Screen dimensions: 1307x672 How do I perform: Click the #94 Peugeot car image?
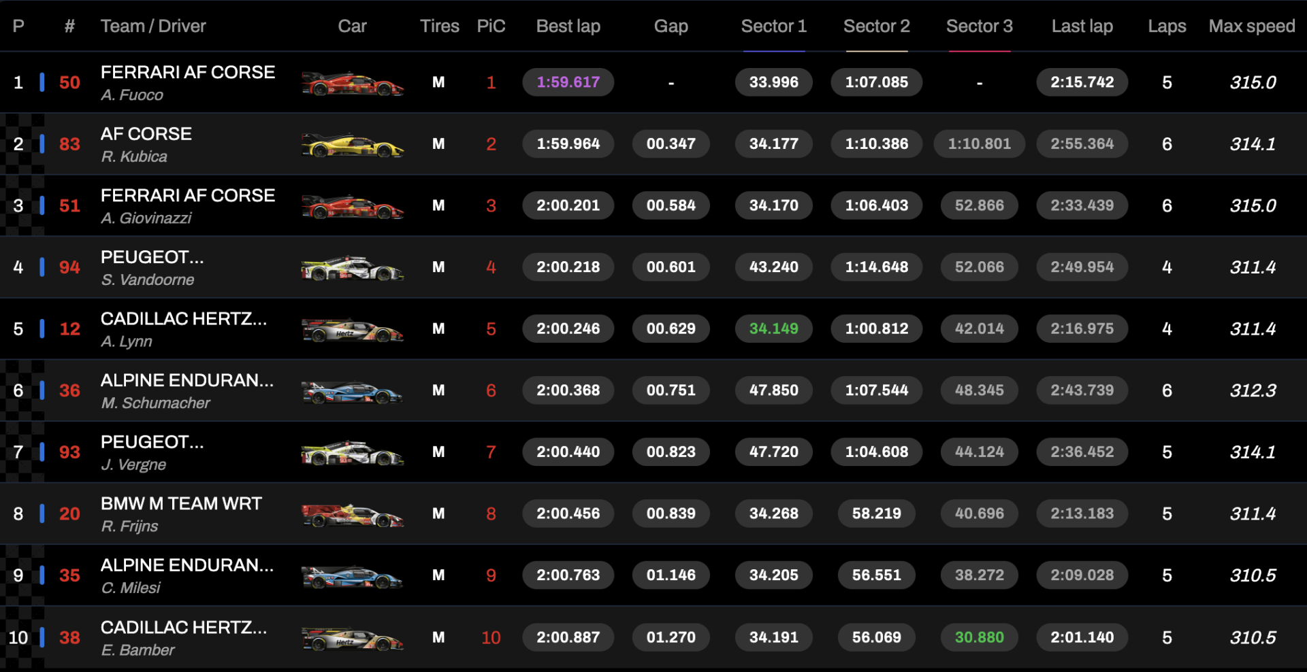click(x=353, y=268)
